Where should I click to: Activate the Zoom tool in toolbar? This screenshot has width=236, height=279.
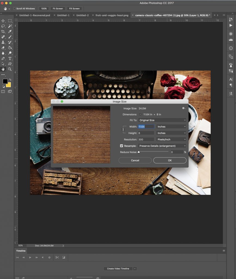click(10, 69)
